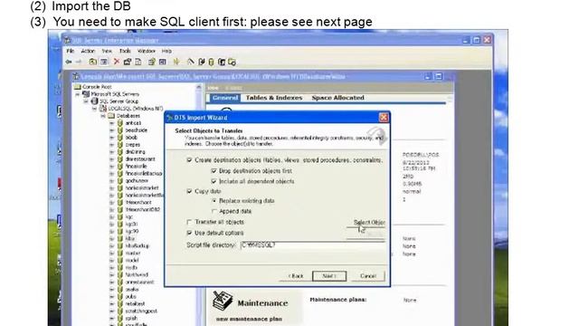Image resolution: width=579 pixels, height=326 pixels.
Task: Collapse the SQL Server Group tree node
Action: pyautogui.click(x=87, y=101)
